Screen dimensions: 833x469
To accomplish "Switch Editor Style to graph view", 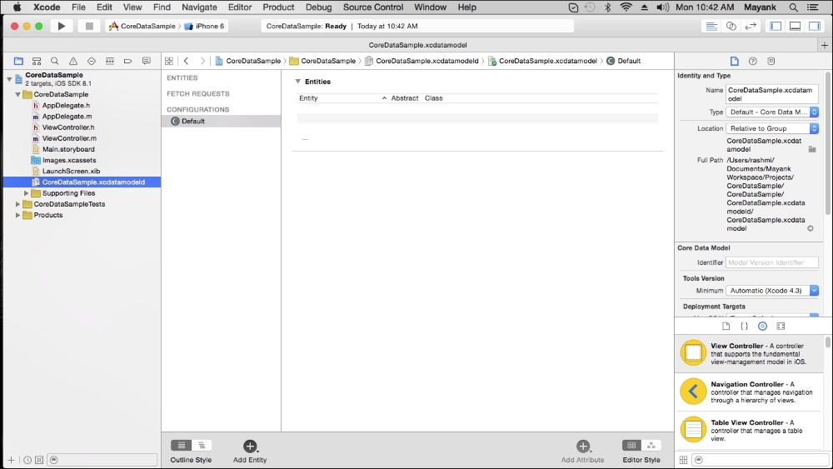I will point(651,446).
